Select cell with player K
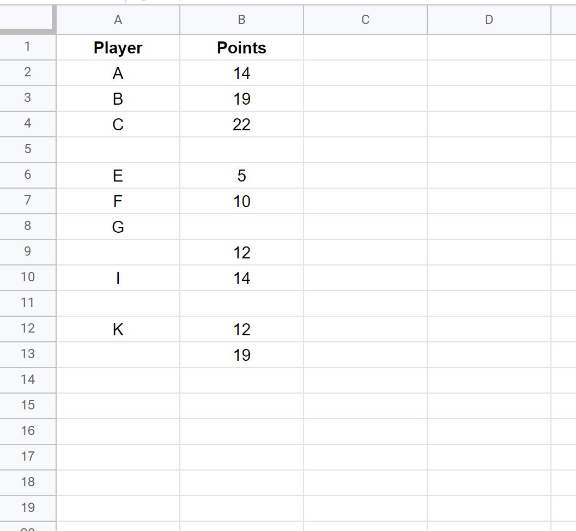Screen dimensions: 576x531 118,329
